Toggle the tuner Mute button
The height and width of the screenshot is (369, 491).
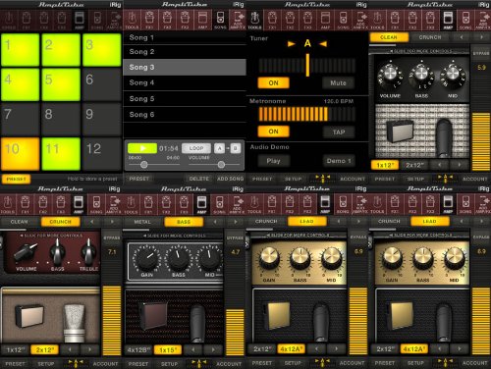pos(338,83)
